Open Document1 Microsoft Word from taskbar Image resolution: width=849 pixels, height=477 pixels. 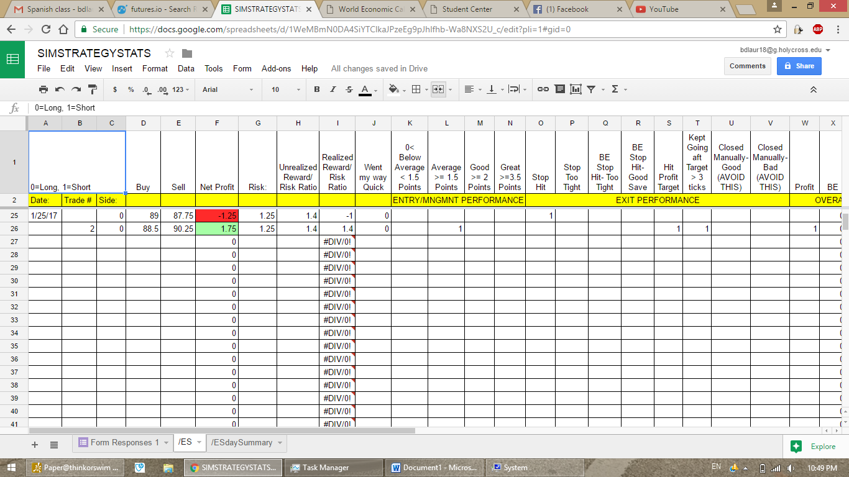point(434,468)
